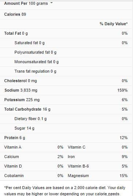Click Monounsaturated fat 0 g line
133x196 pixels.
pos(37,62)
